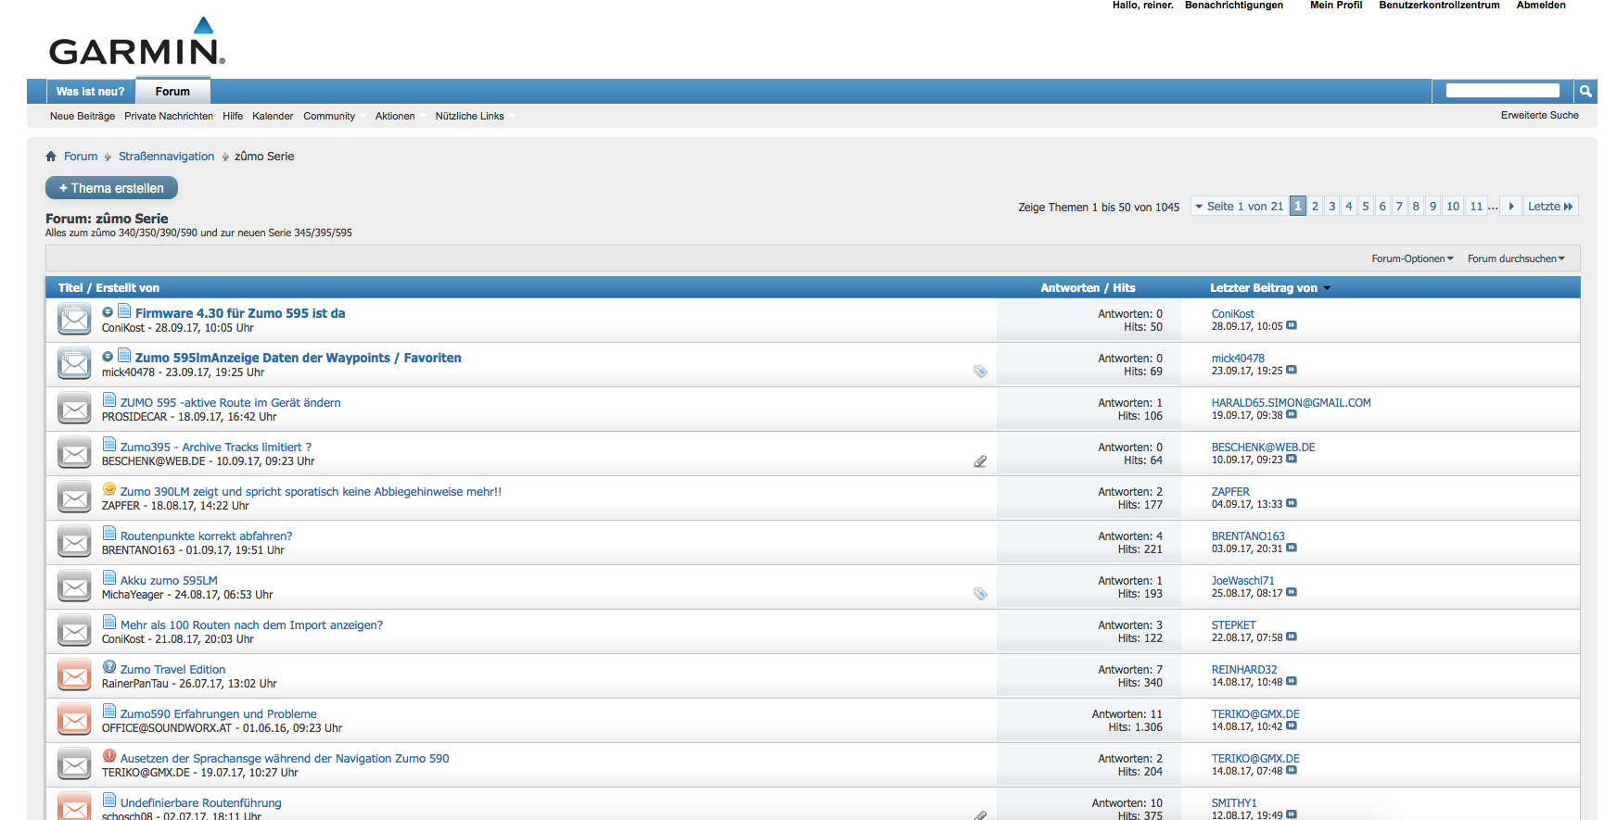The height and width of the screenshot is (820, 1617).
Task: Go to last post arrow beside mick40478 23.09.17
Action: point(1292,370)
